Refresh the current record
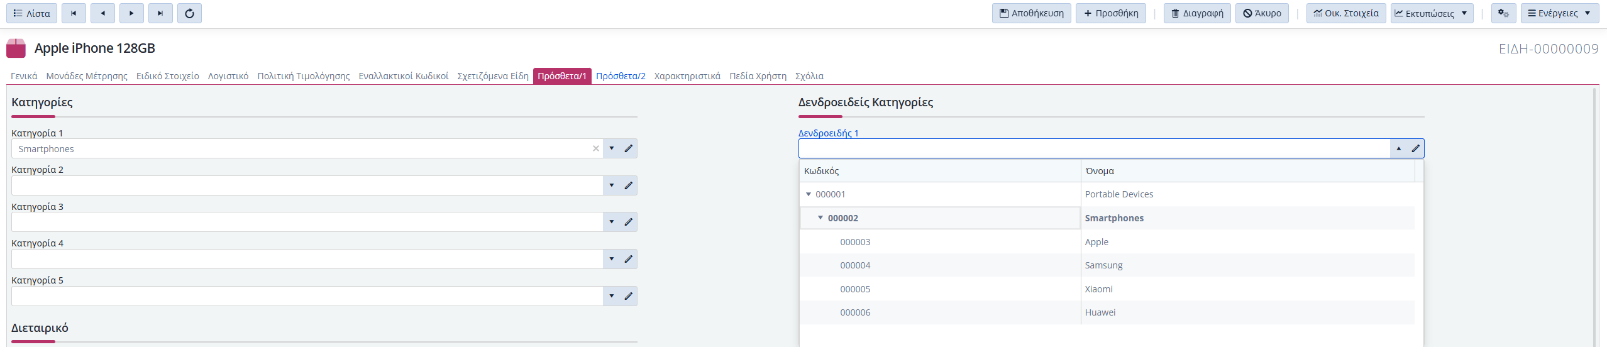Image resolution: width=1607 pixels, height=347 pixels. point(189,13)
